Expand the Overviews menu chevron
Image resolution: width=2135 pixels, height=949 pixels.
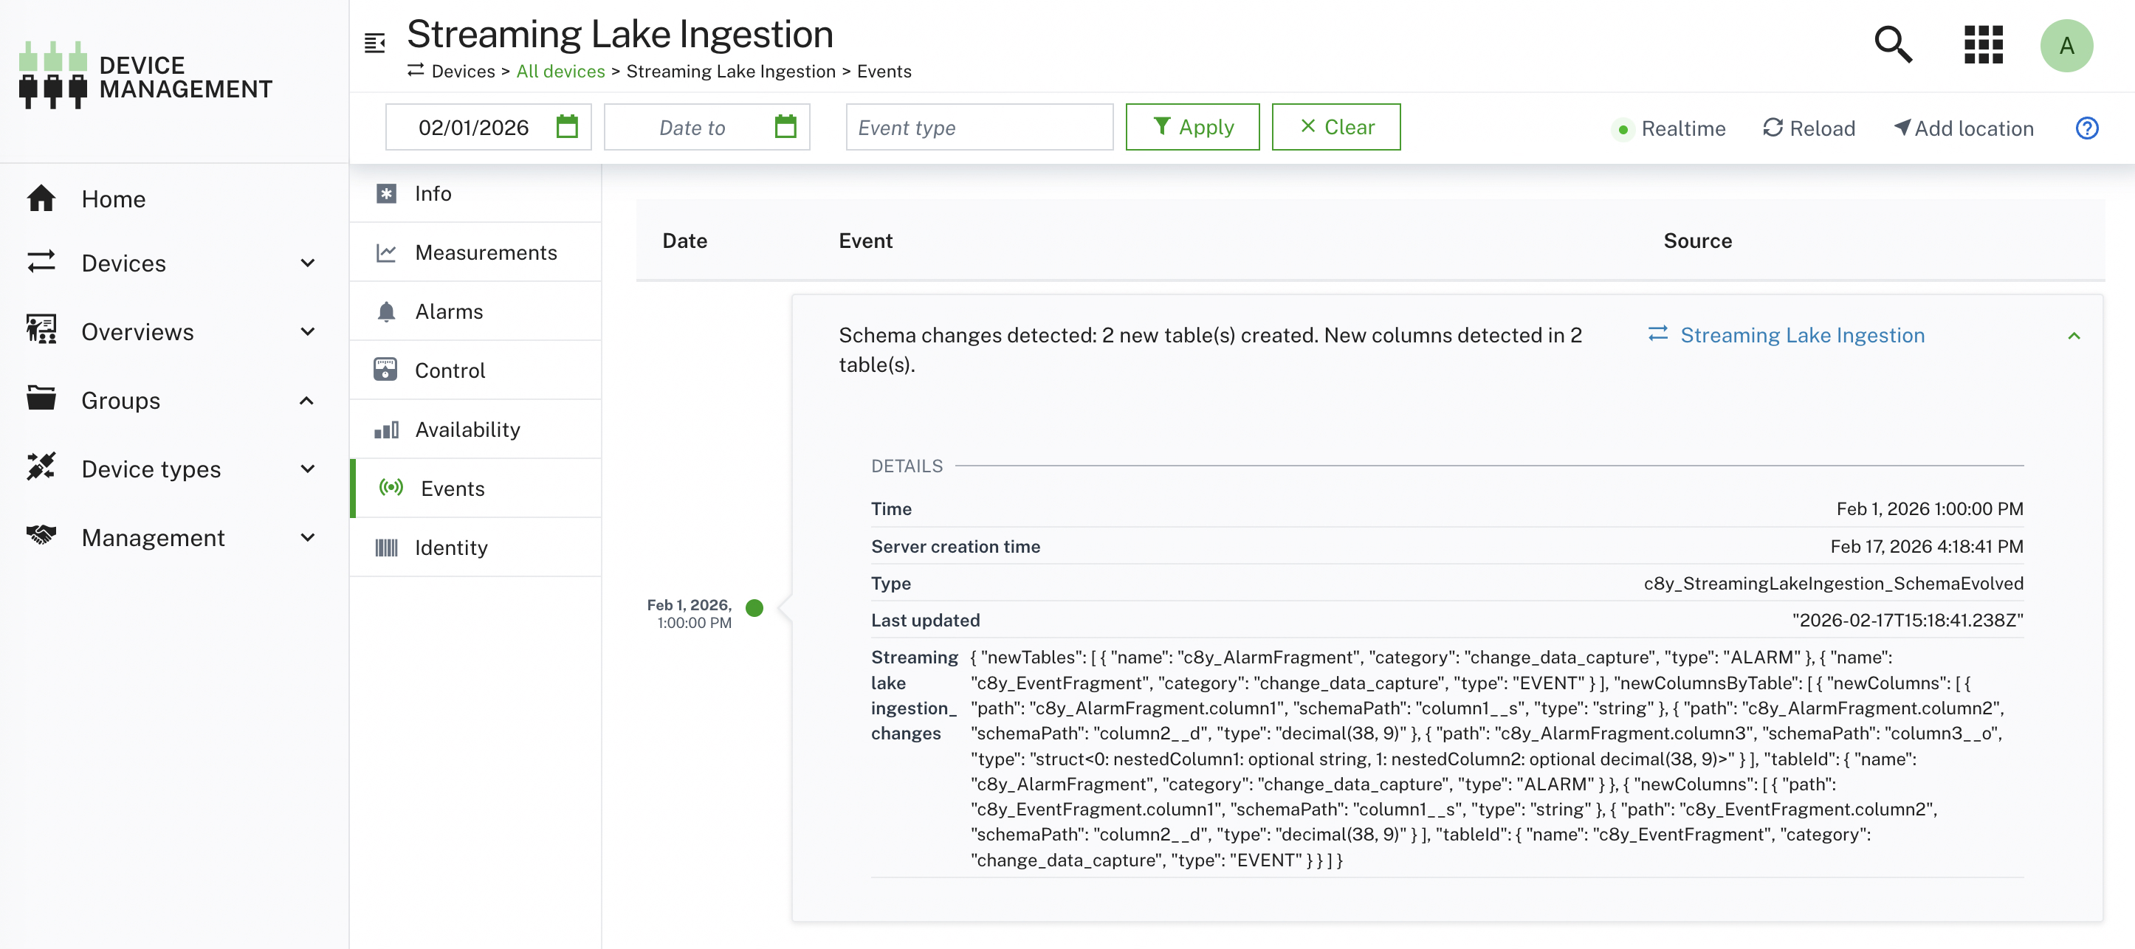308,331
